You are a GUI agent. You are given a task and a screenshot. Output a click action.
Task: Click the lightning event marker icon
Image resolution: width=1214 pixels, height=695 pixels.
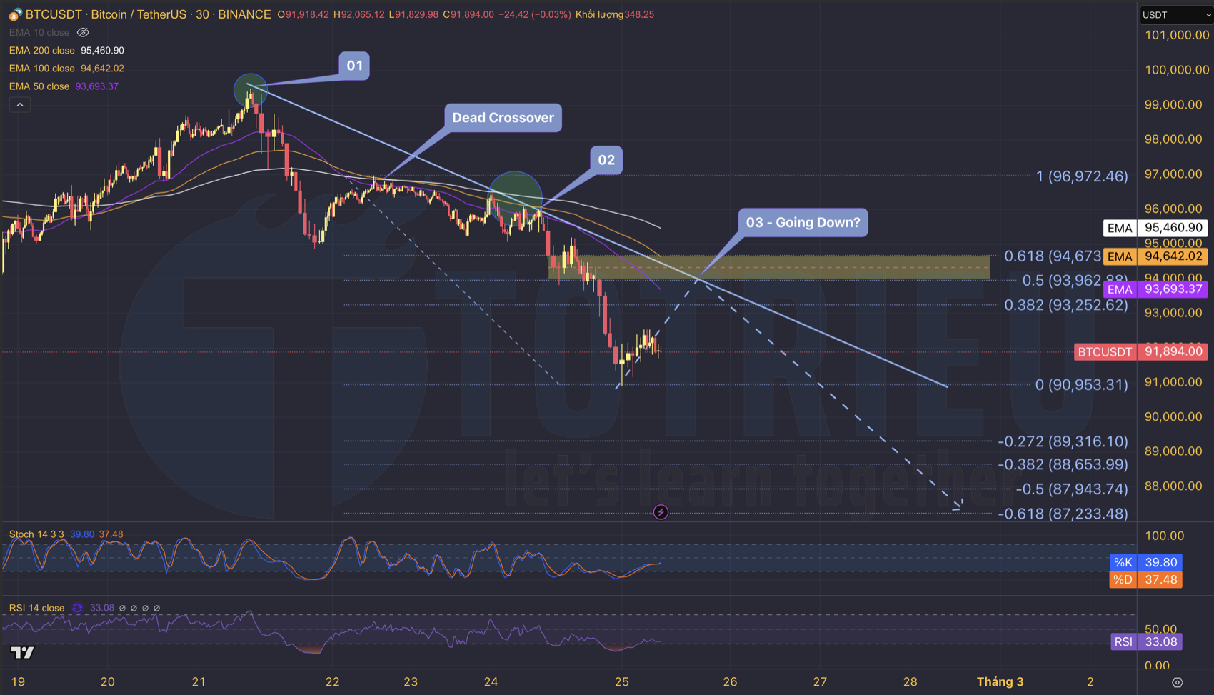[661, 512]
